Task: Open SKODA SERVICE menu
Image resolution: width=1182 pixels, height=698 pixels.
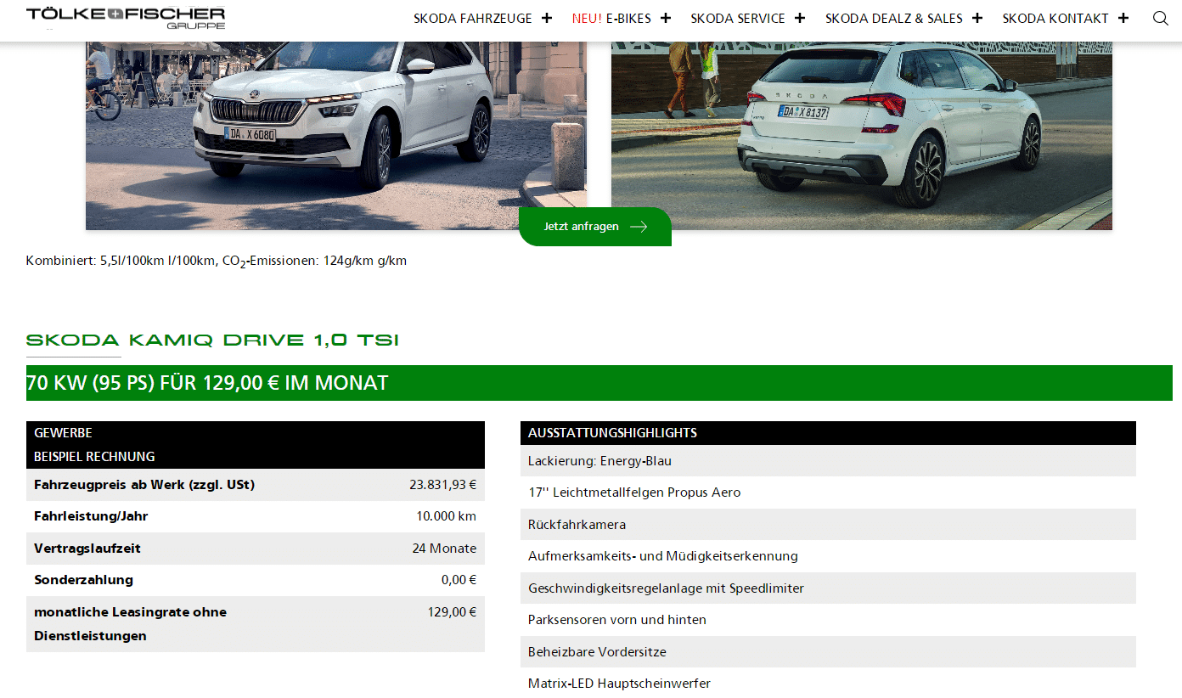Action: pos(738,19)
